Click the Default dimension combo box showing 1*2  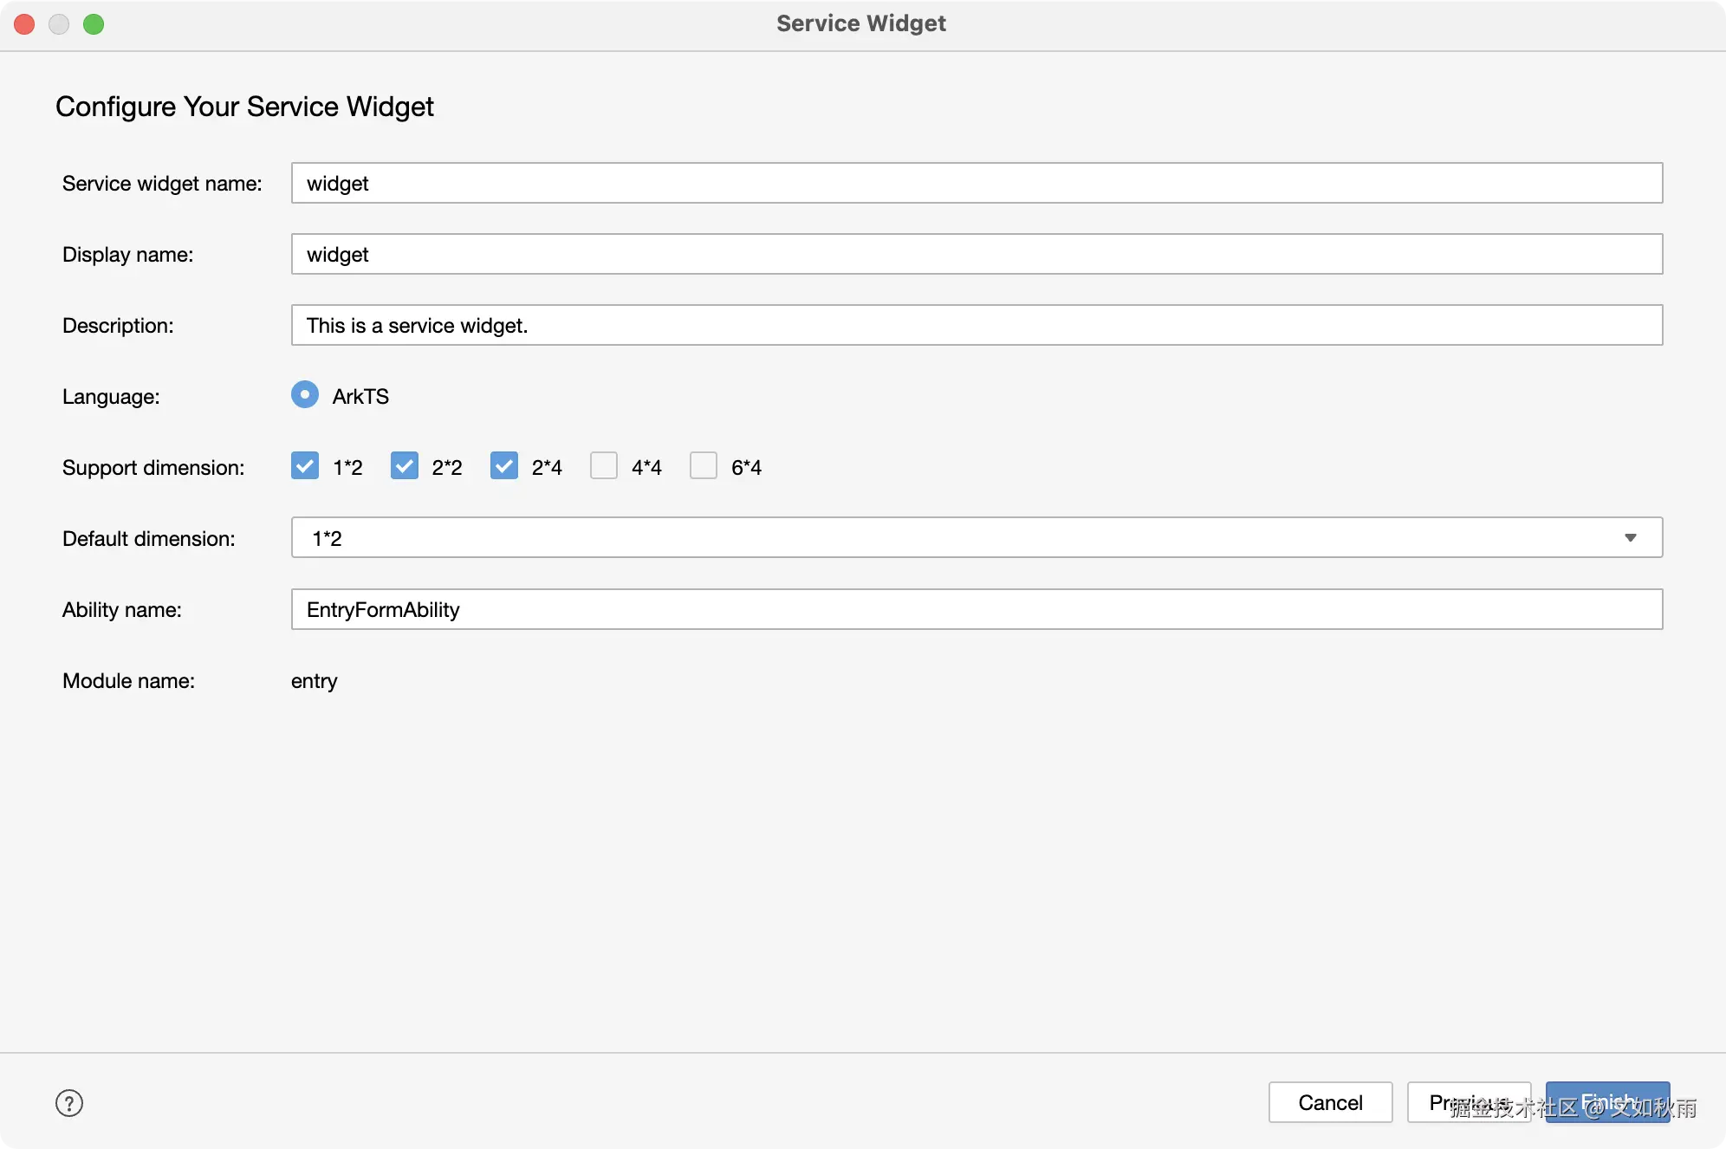click(x=953, y=538)
